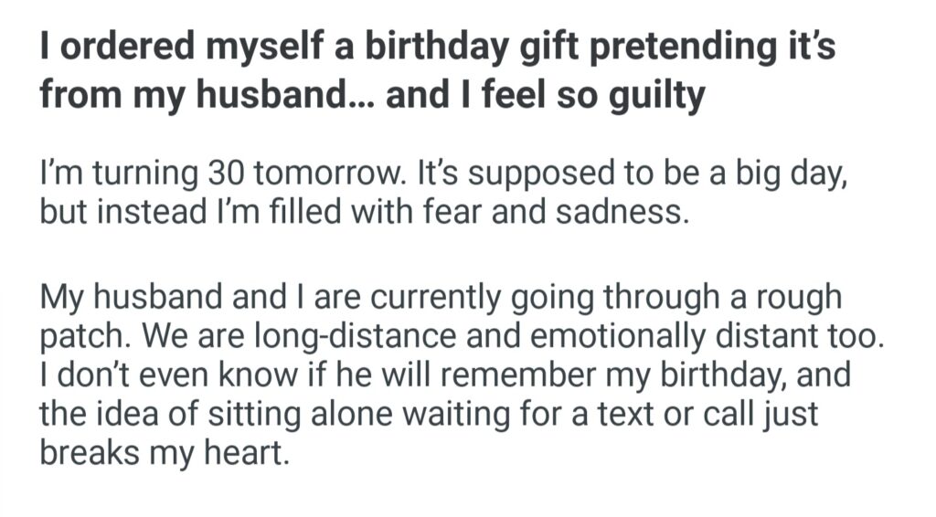
Task: Click 'I ordered myself' at title start
Action: click(x=155, y=47)
